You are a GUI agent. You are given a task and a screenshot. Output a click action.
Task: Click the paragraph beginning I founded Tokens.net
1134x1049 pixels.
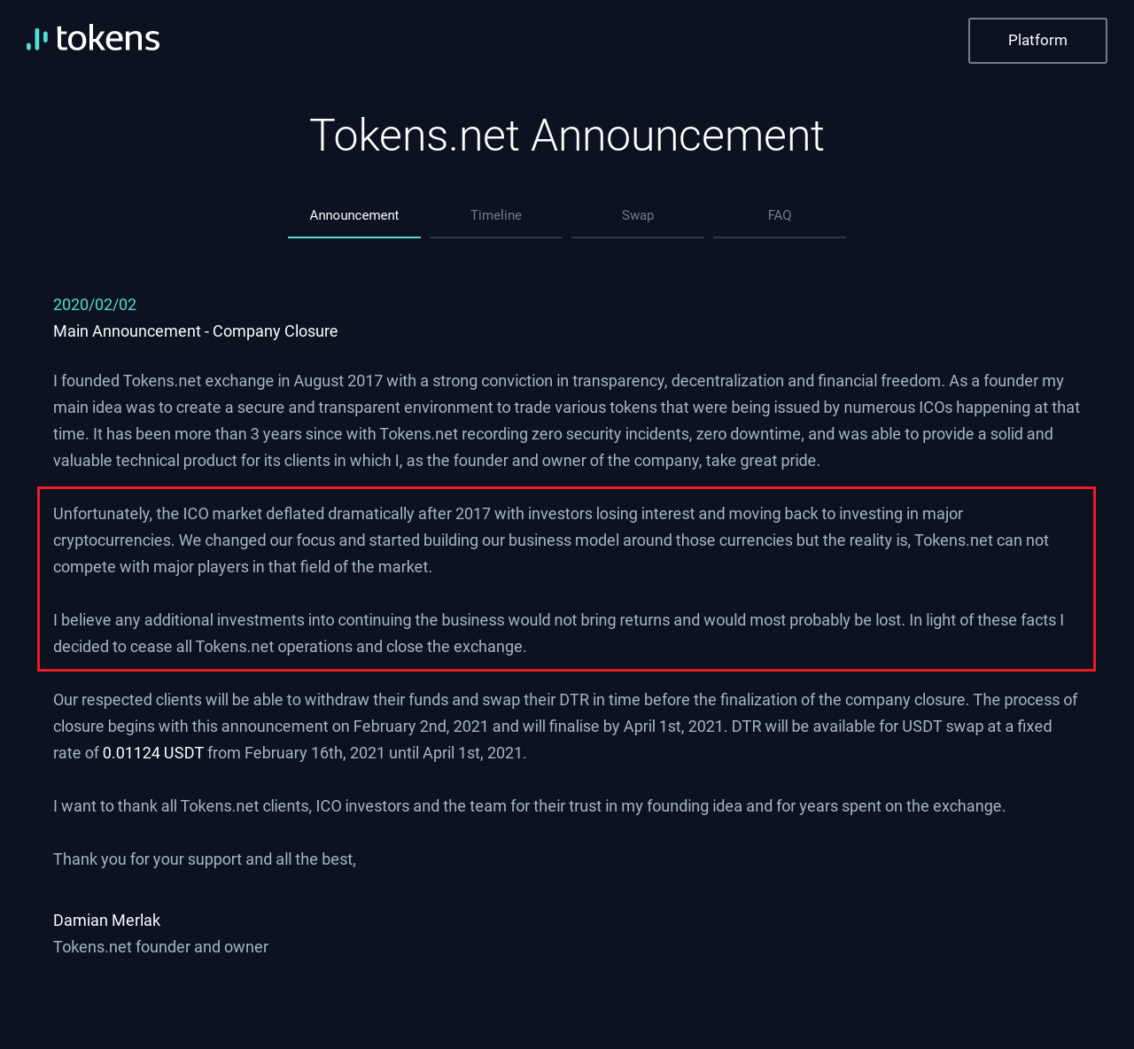567,421
